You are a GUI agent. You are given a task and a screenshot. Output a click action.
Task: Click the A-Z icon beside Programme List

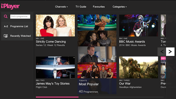click(6, 26)
